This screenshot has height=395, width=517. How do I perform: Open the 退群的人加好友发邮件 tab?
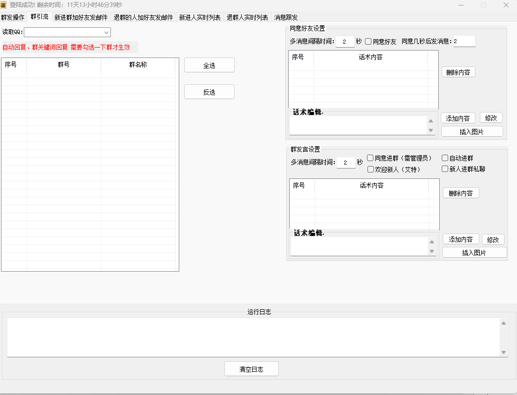click(143, 16)
